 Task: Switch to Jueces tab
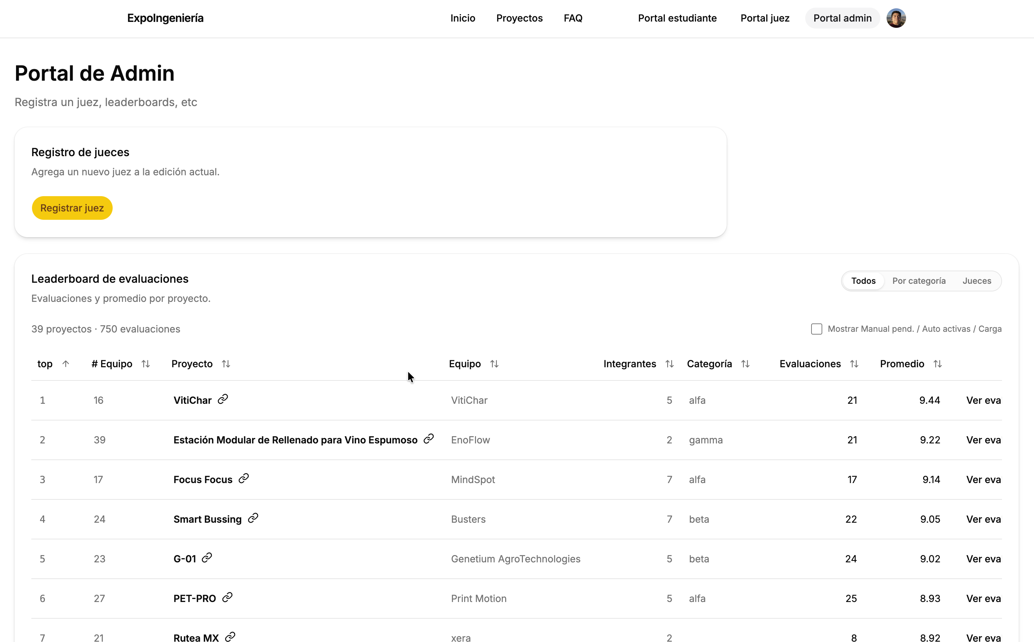[x=977, y=281]
